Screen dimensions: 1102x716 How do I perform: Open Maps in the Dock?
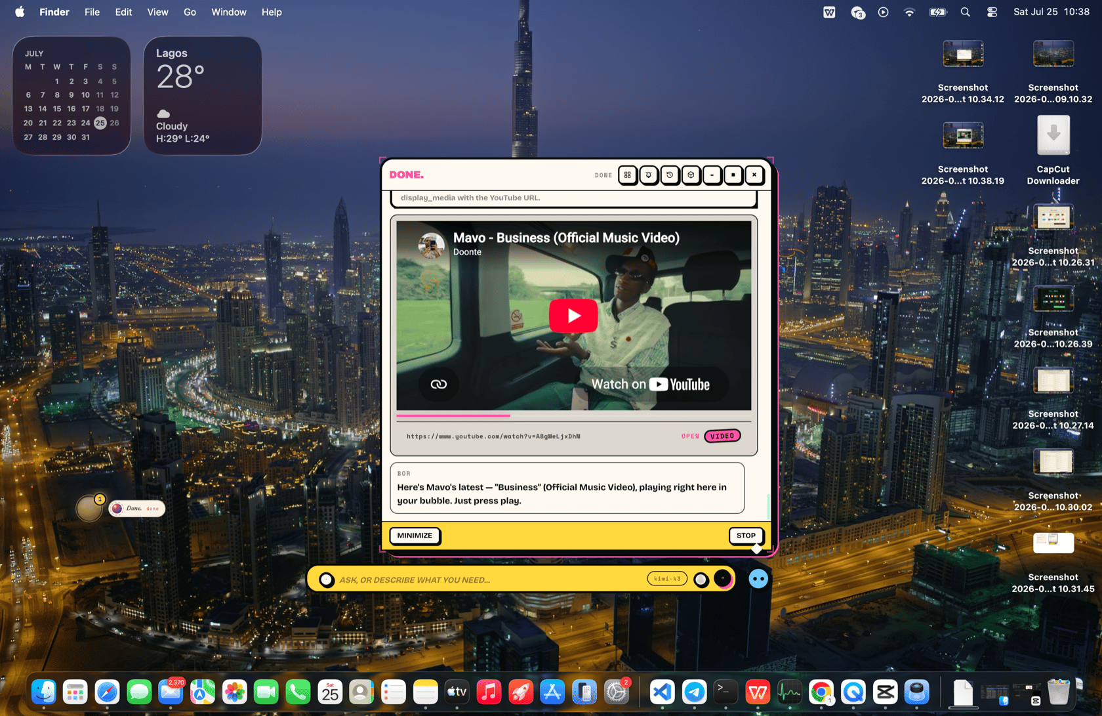(203, 692)
